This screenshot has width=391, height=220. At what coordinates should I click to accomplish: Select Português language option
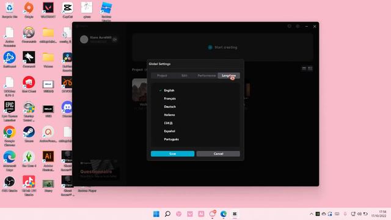click(171, 139)
